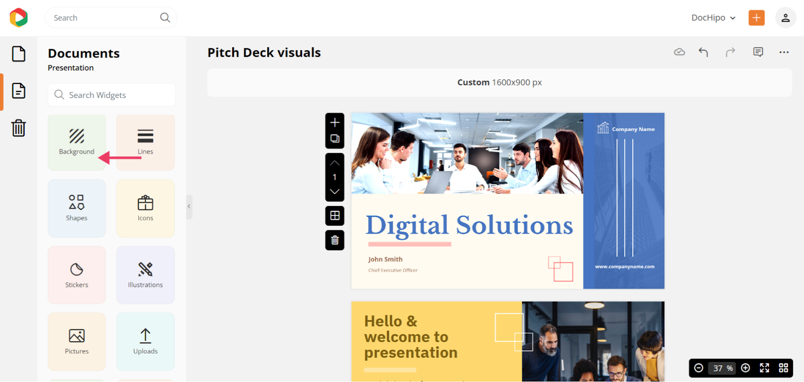This screenshot has width=804, height=382.
Task: Delete the current slide
Action: [335, 240]
